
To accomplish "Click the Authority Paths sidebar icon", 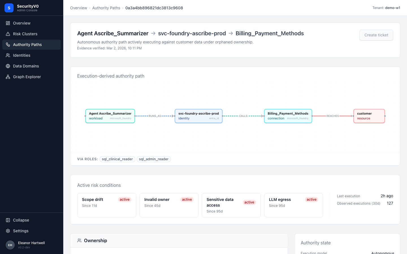I will coord(8,45).
